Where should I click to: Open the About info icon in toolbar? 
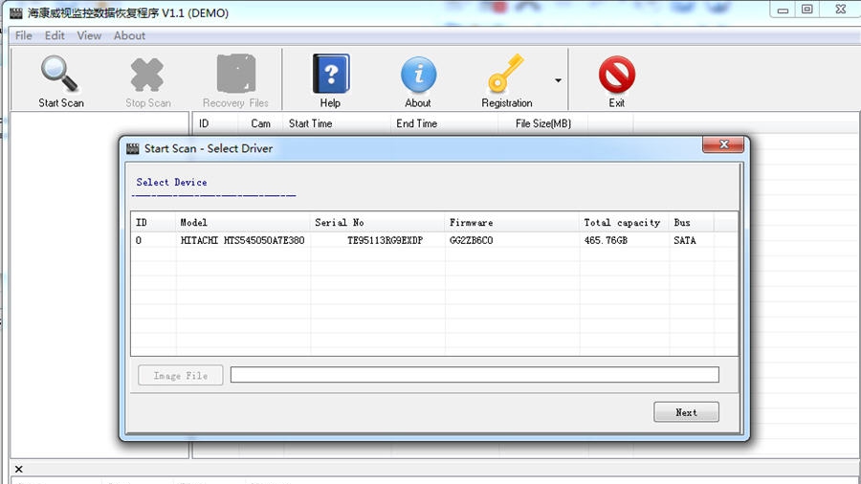(417, 76)
